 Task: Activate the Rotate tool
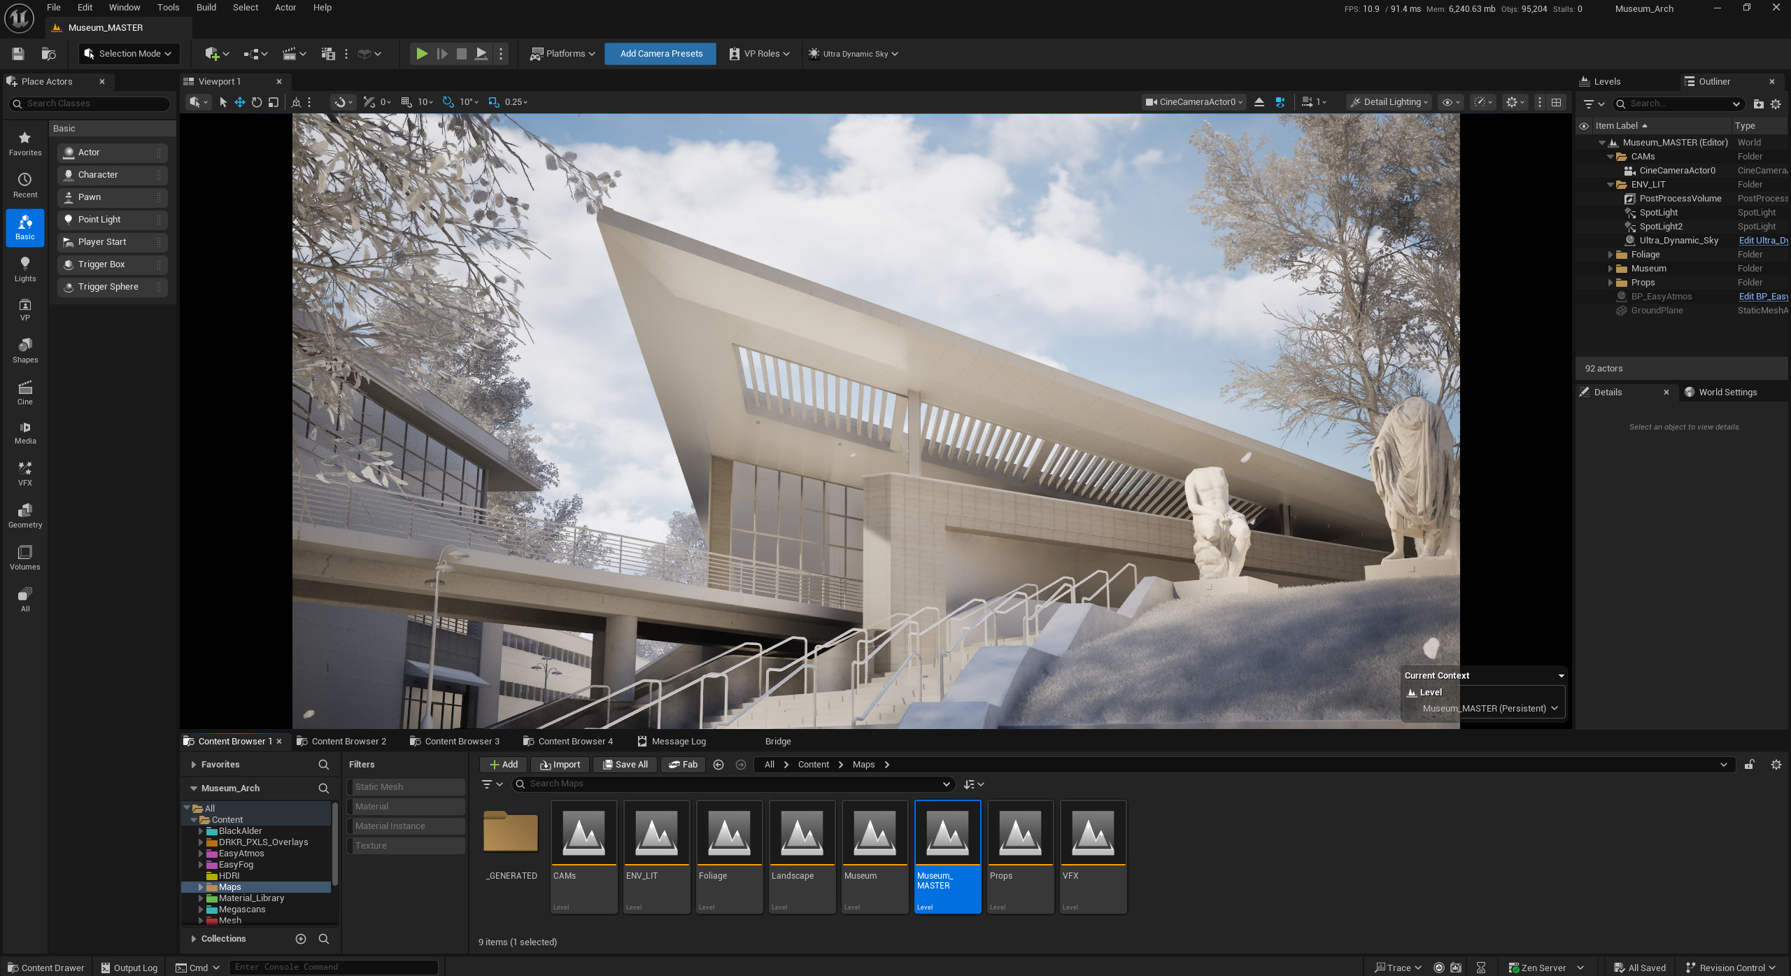[x=256, y=102]
